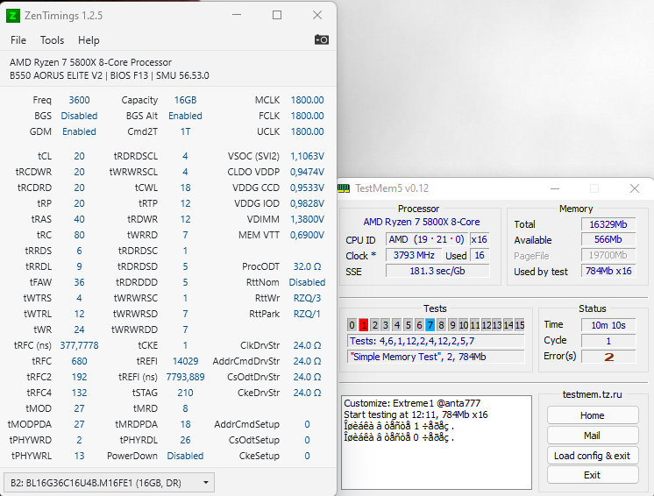
Task: Select test box 8 in Tests row
Action: (x=442, y=325)
